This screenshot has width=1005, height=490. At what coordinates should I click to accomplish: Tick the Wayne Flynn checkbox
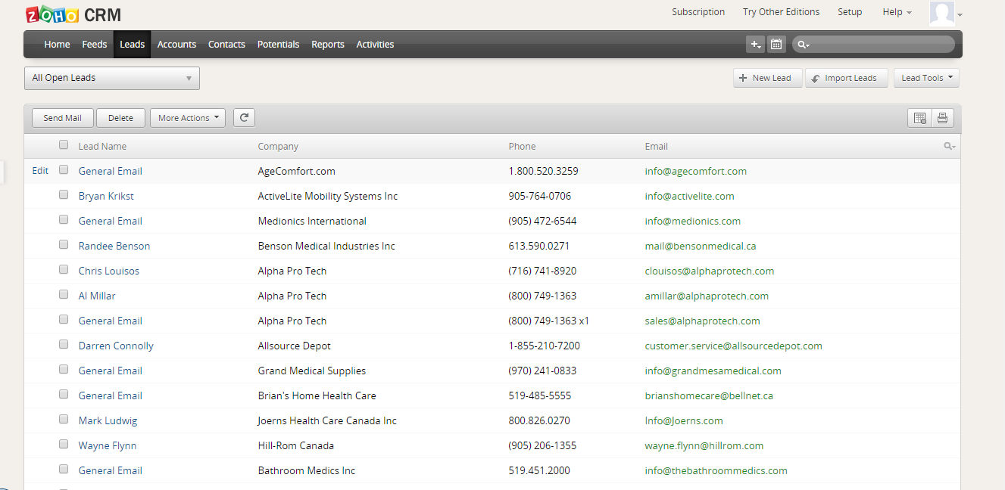tap(64, 445)
